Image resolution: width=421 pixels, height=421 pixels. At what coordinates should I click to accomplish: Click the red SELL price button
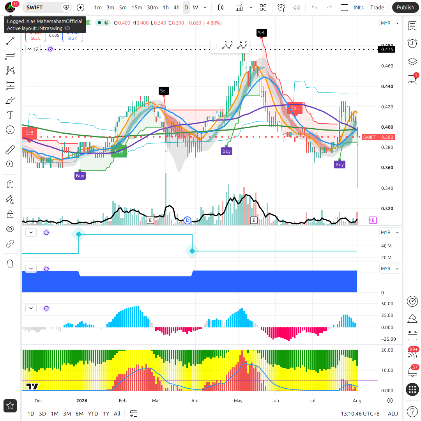point(35,36)
